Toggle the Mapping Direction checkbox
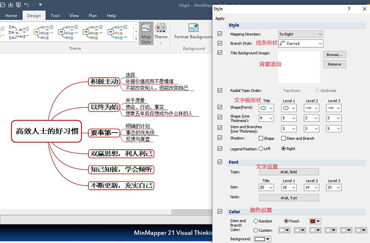Viewport: 370px width, 243px height. coord(220,34)
